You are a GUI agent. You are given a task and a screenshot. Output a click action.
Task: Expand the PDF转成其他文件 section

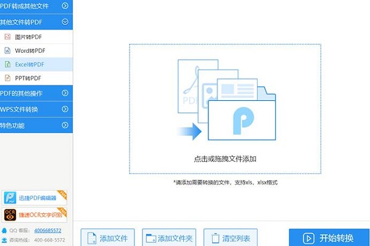tap(65, 7)
